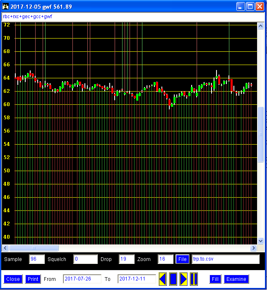This screenshot has width=267, height=290.
Task: Click the step forward yellow arrow button
Action: pyautogui.click(x=183, y=279)
